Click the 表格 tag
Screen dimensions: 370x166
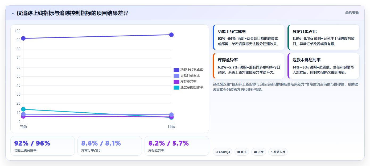point(242,152)
